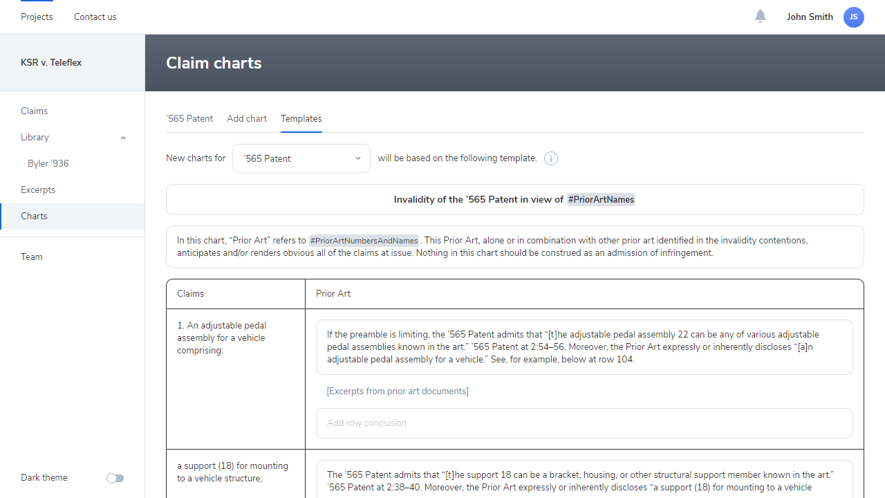Open Library in the sidebar
The width and height of the screenshot is (885, 498).
pyautogui.click(x=73, y=137)
